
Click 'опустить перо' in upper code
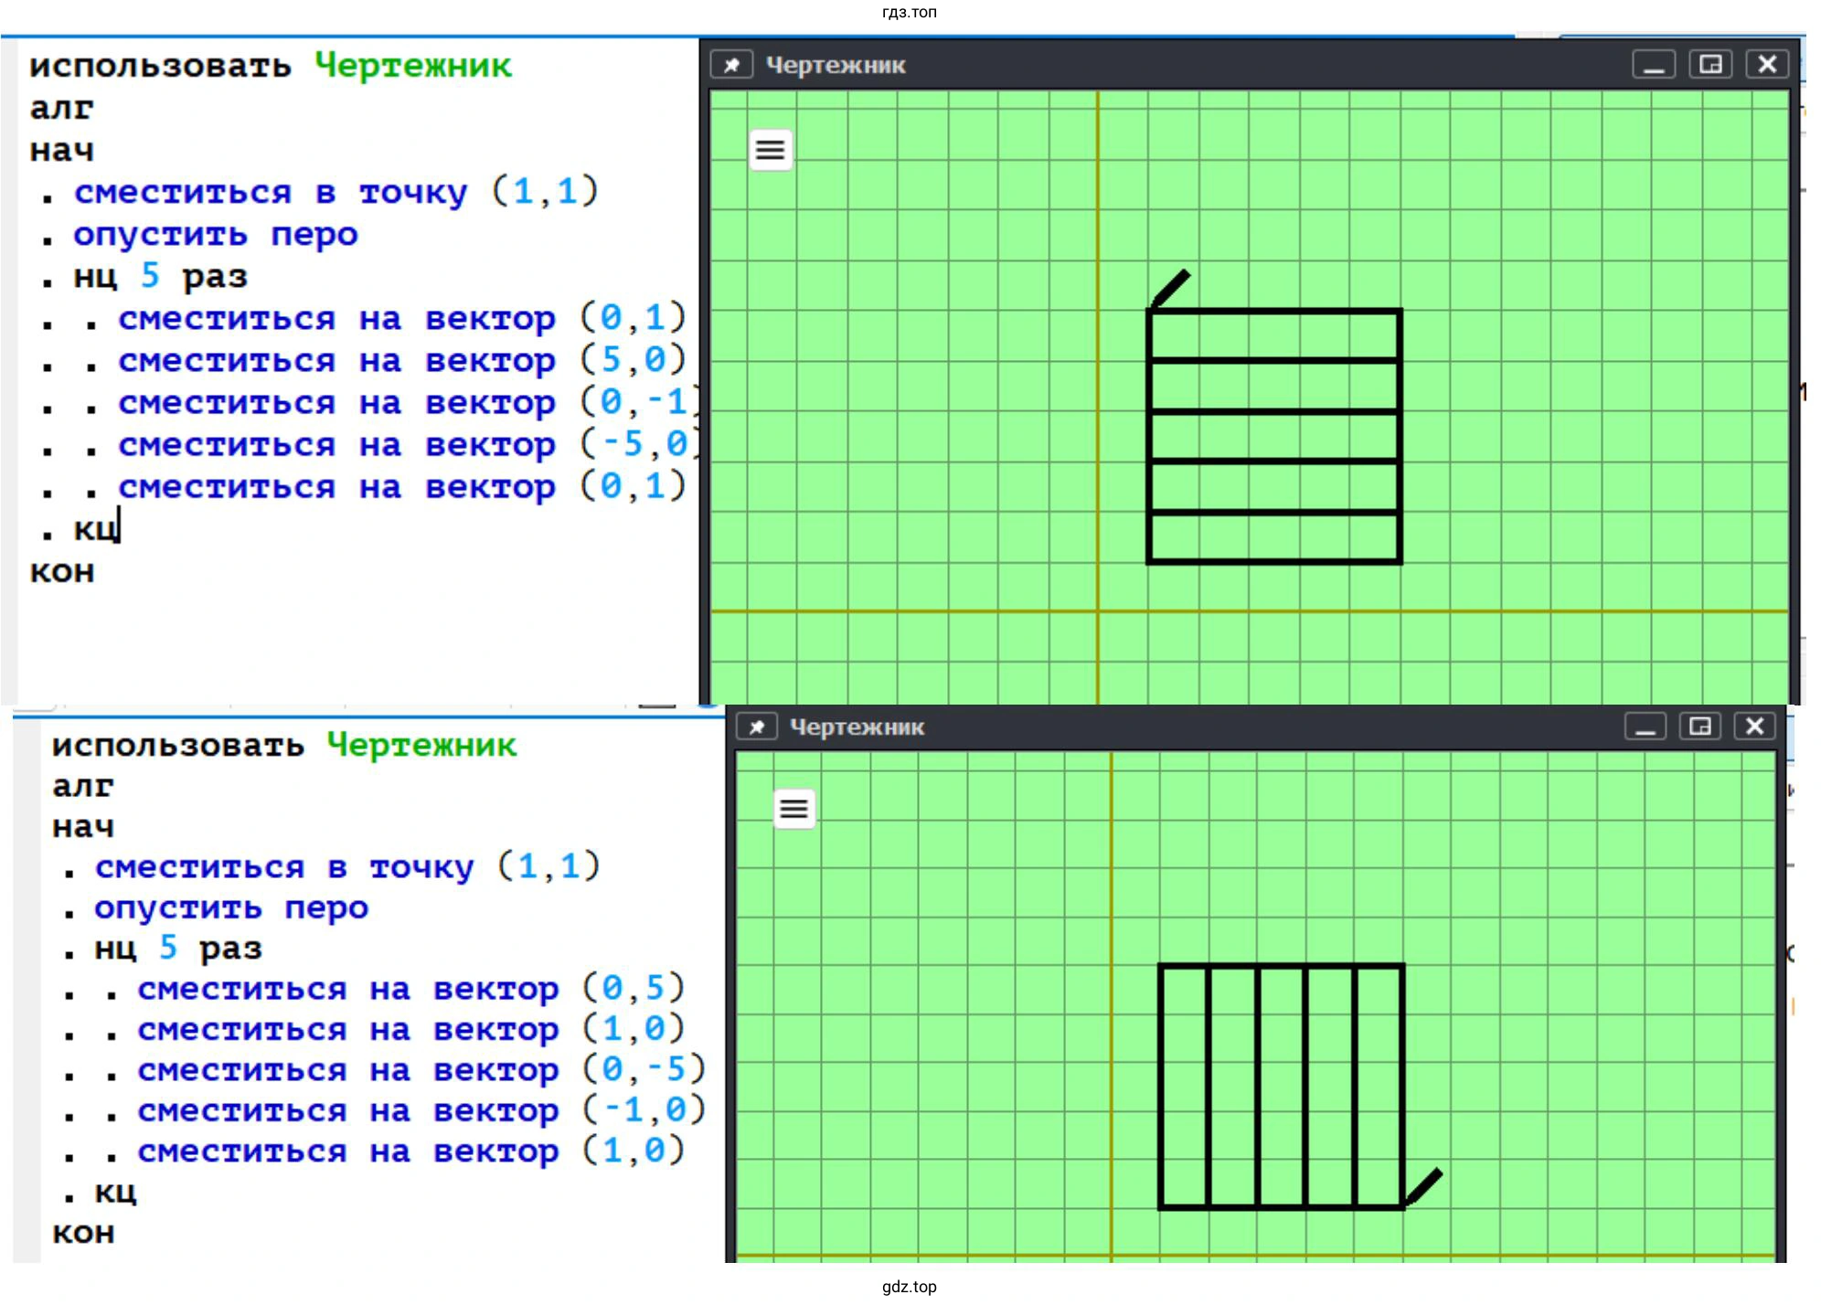(216, 235)
